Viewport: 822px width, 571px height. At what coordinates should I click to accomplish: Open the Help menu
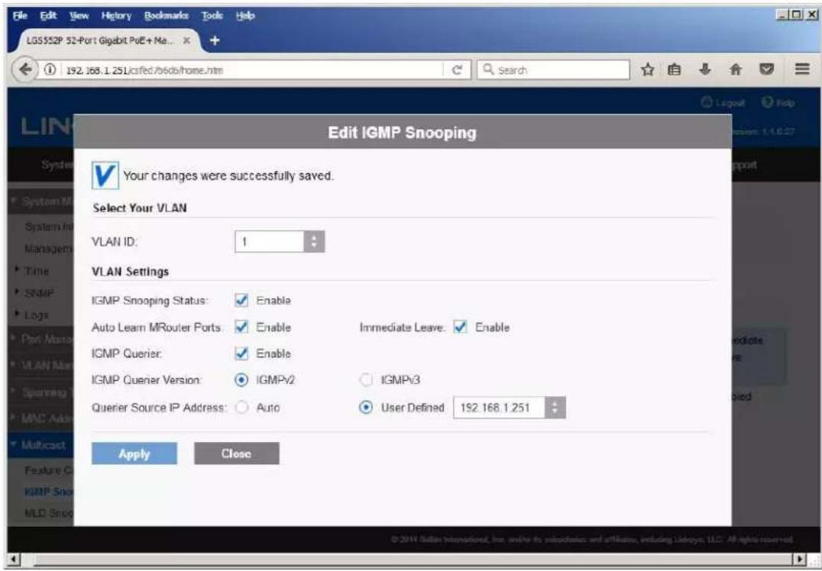[244, 16]
